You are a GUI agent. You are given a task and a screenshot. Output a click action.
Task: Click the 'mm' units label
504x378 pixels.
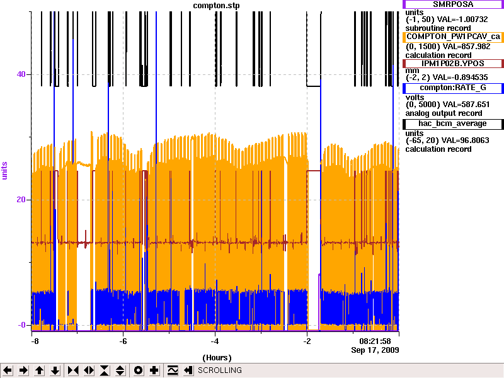click(413, 71)
